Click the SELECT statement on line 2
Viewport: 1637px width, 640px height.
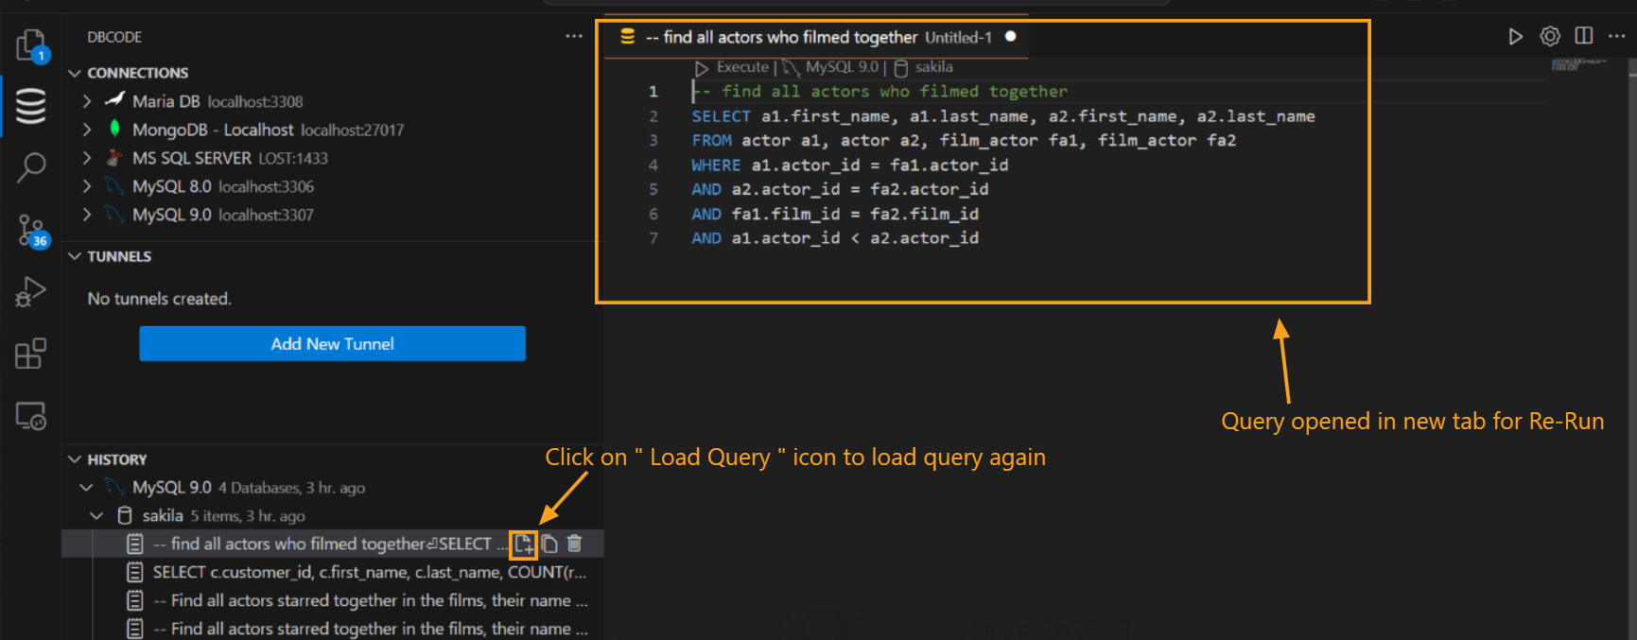click(x=1003, y=116)
